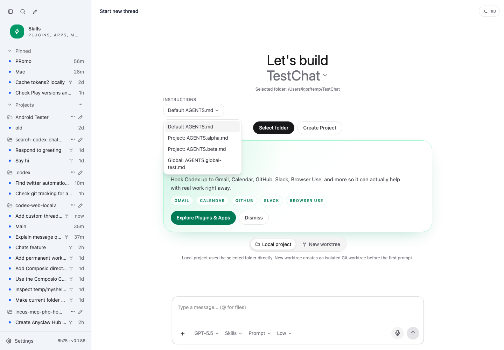Open more options for incus-mcp-php-ho project
Screen dimensions: 504x350
pos(73,311)
